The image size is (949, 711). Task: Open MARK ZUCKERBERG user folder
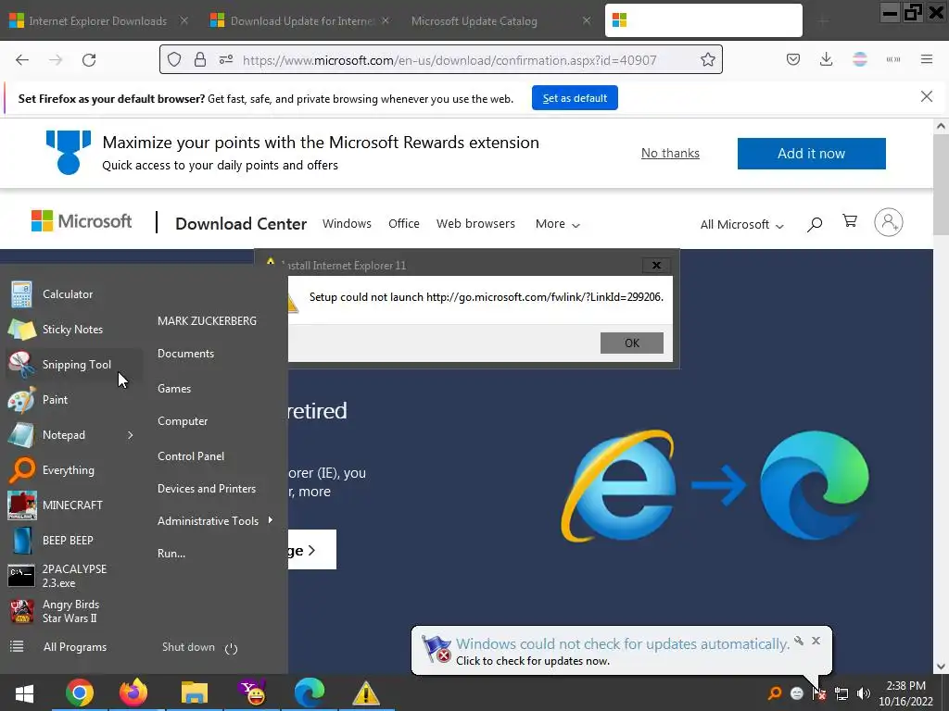207,321
